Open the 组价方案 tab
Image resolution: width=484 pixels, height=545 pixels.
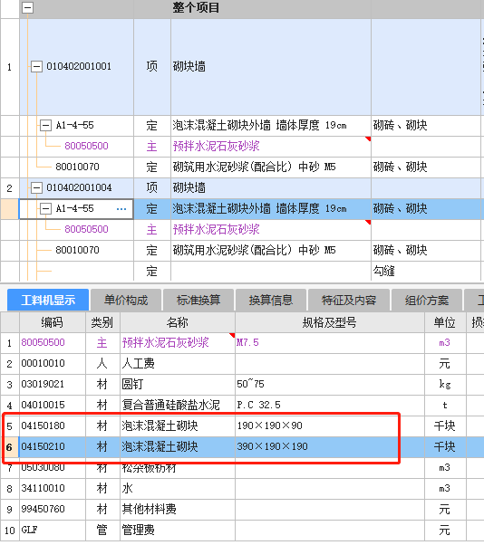click(427, 300)
